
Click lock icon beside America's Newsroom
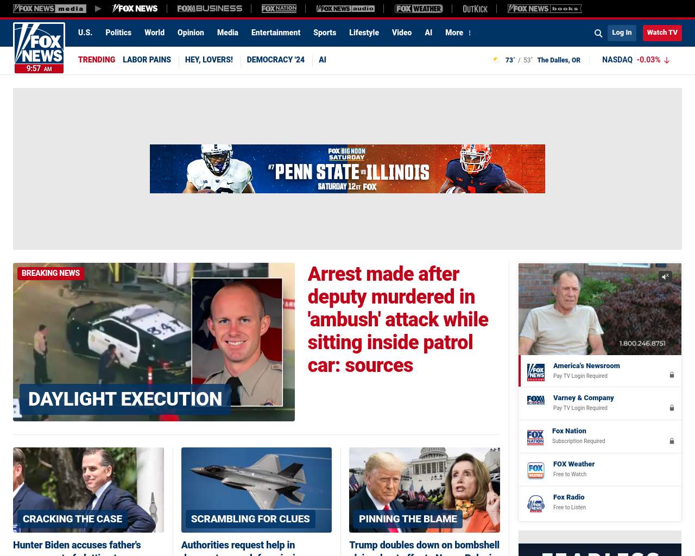(672, 375)
